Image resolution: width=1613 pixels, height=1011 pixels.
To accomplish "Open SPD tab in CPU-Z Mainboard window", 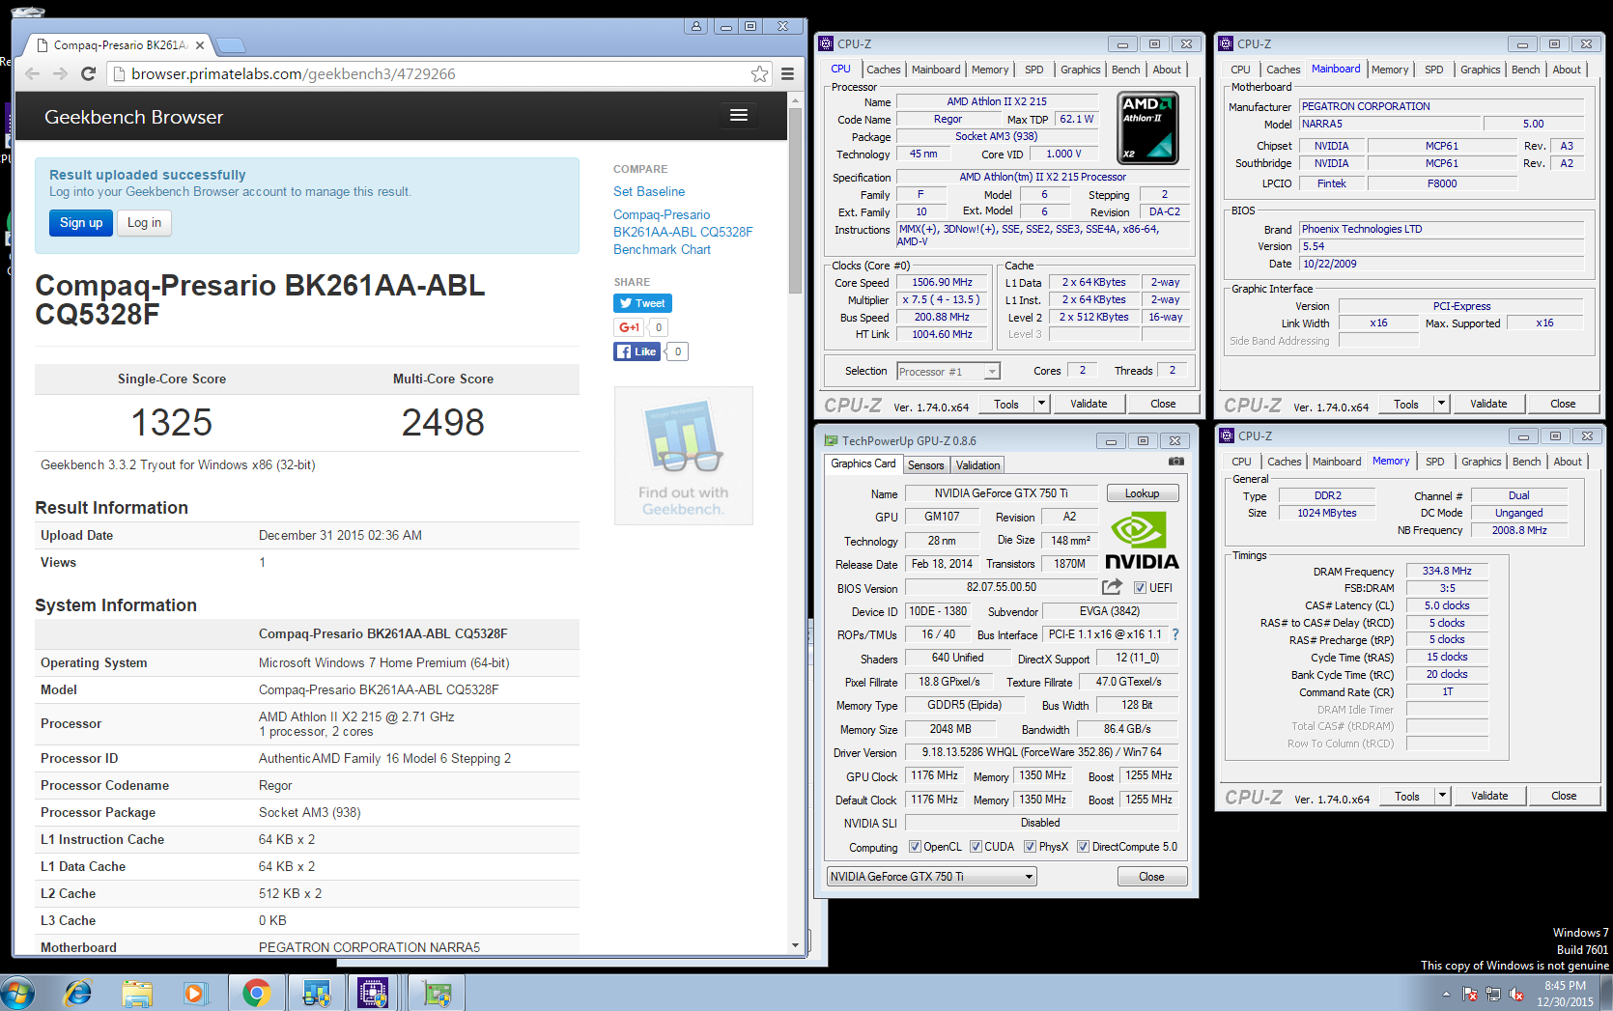I will point(1433,70).
